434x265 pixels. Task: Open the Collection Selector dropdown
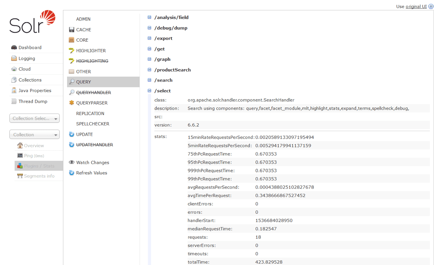[x=34, y=118]
